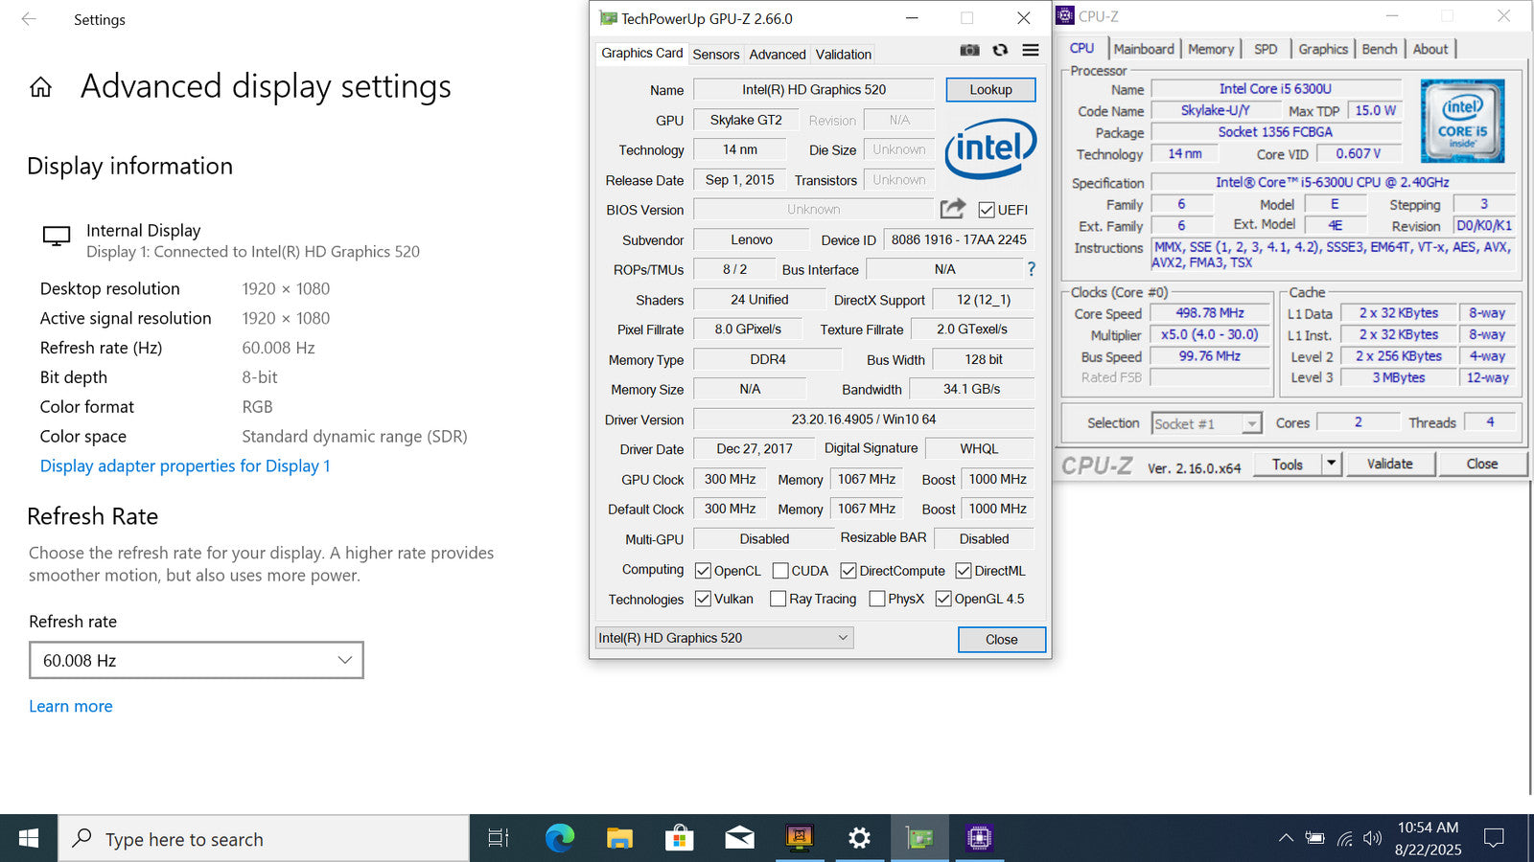1534x862 pixels.
Task: Toggle the CUDA checkbox
Action: (x=780, y=571)
